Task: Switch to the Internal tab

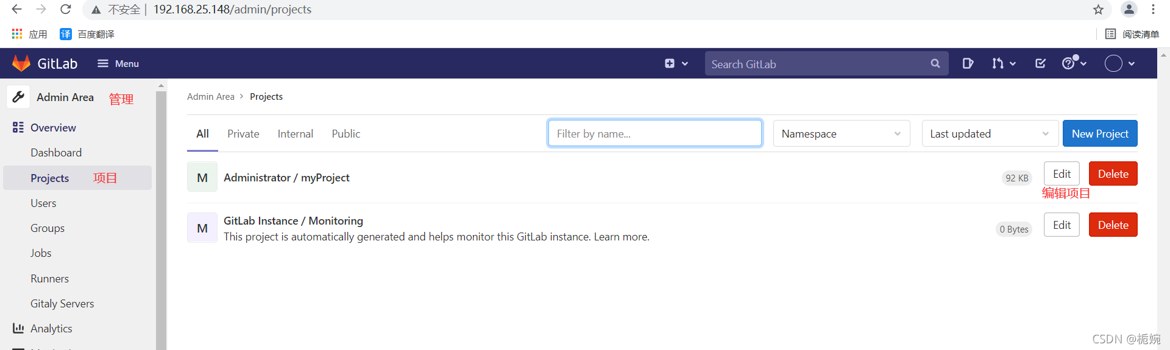Action: click(x=296, y=134)
